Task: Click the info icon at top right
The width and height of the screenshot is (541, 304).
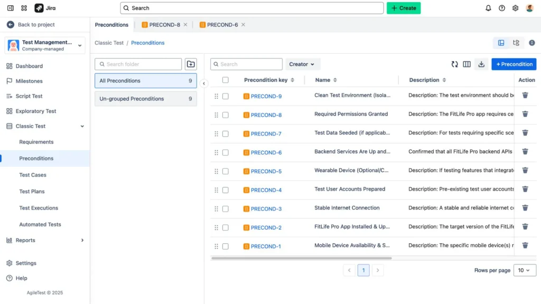Action: coord(531,43)
